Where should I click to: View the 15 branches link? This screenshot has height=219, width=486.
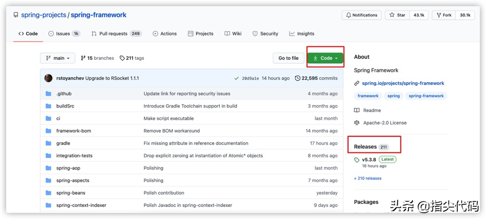[x=97, y=58]
